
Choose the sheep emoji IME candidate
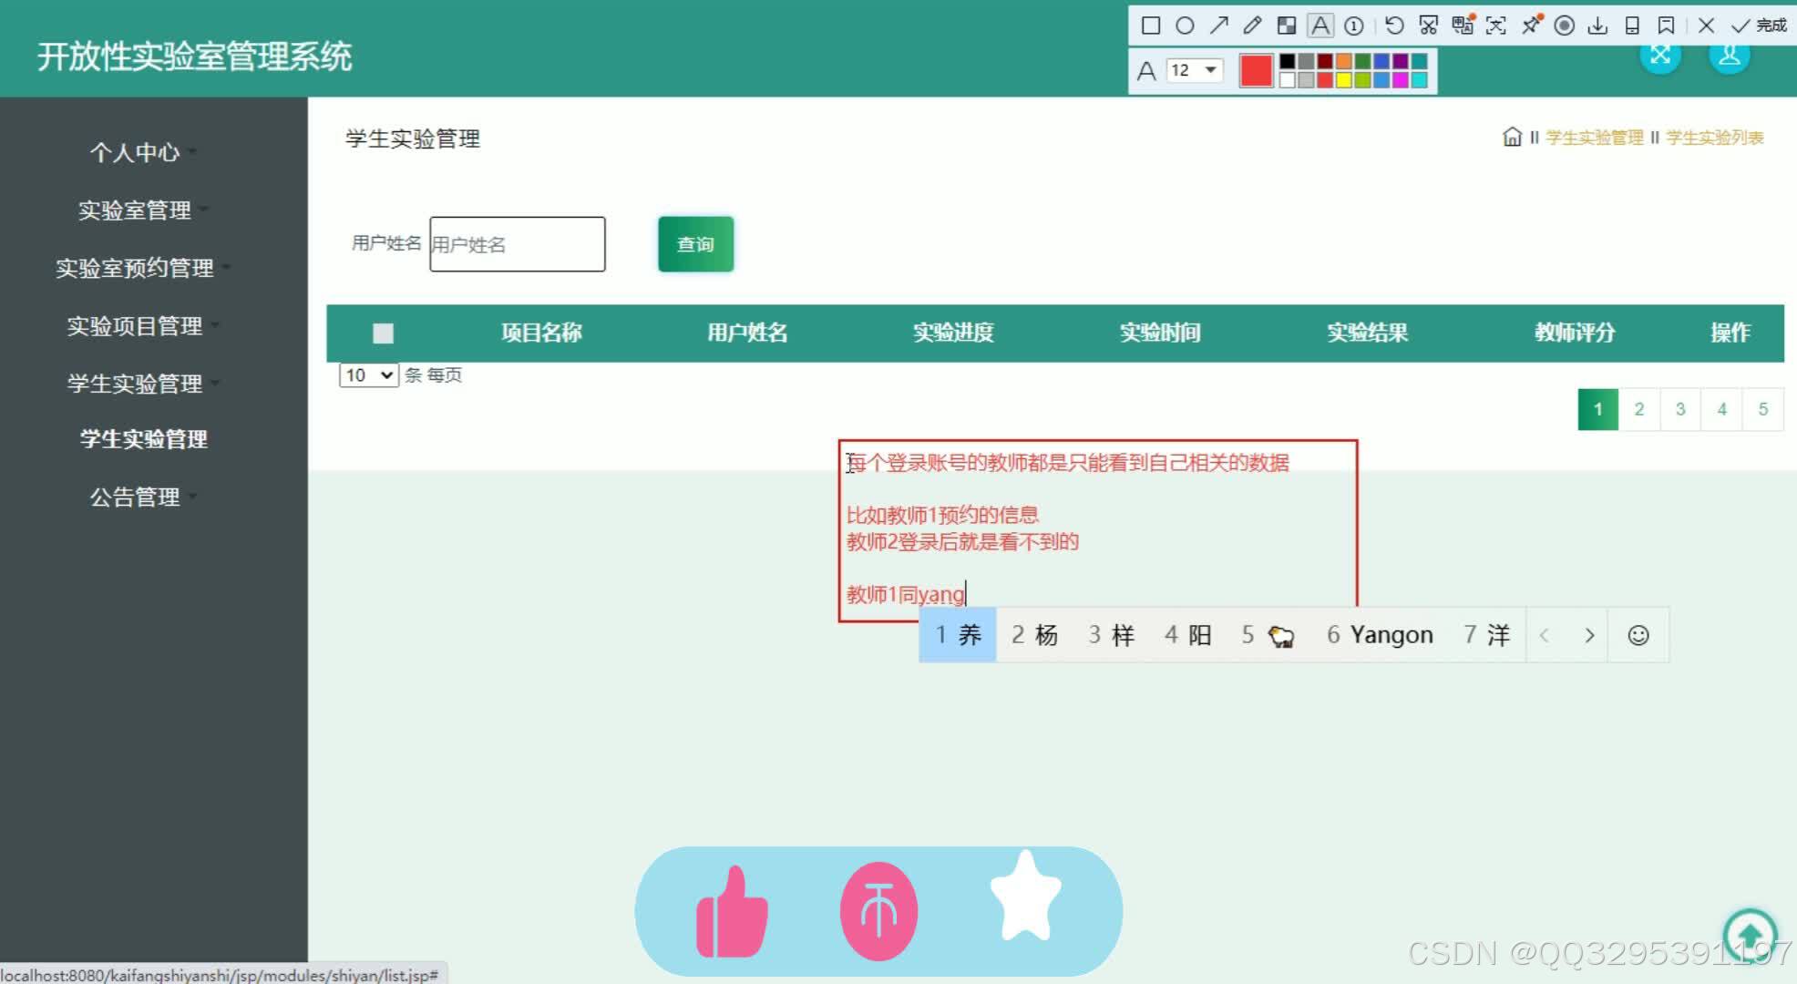[1268, 635]
